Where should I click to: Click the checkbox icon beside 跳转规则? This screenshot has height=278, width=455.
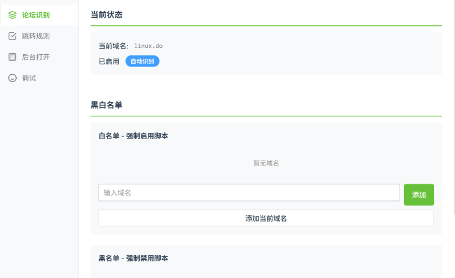[12, 36]
